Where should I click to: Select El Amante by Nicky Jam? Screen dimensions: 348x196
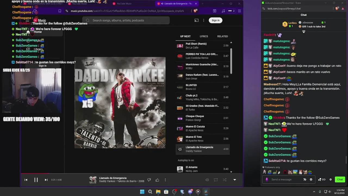click(203, 169)
